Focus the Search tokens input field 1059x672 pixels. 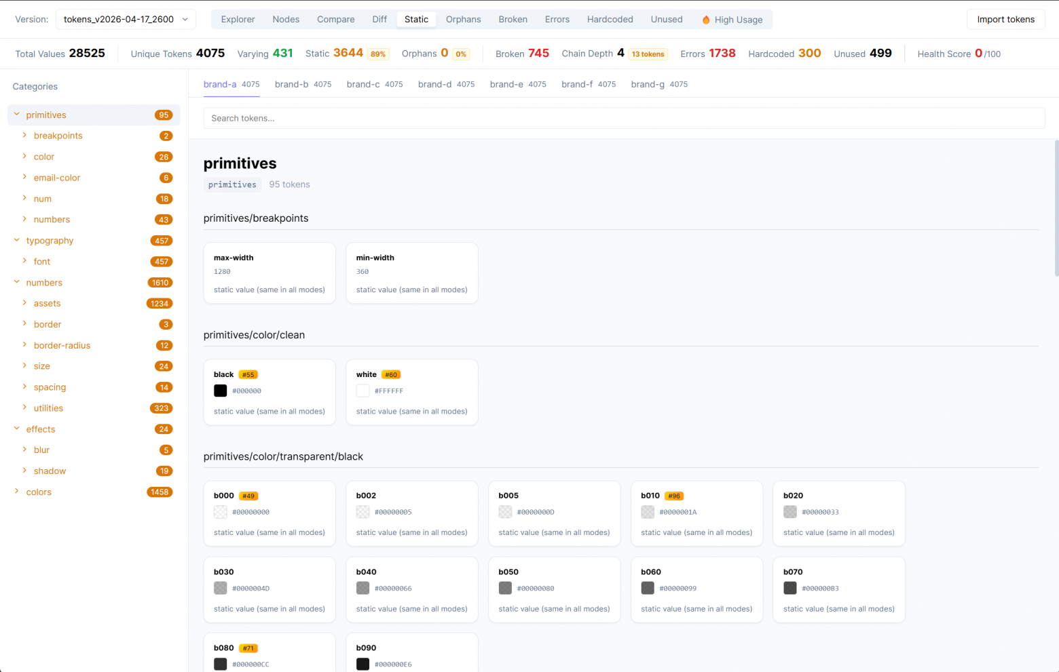[623, 118]
